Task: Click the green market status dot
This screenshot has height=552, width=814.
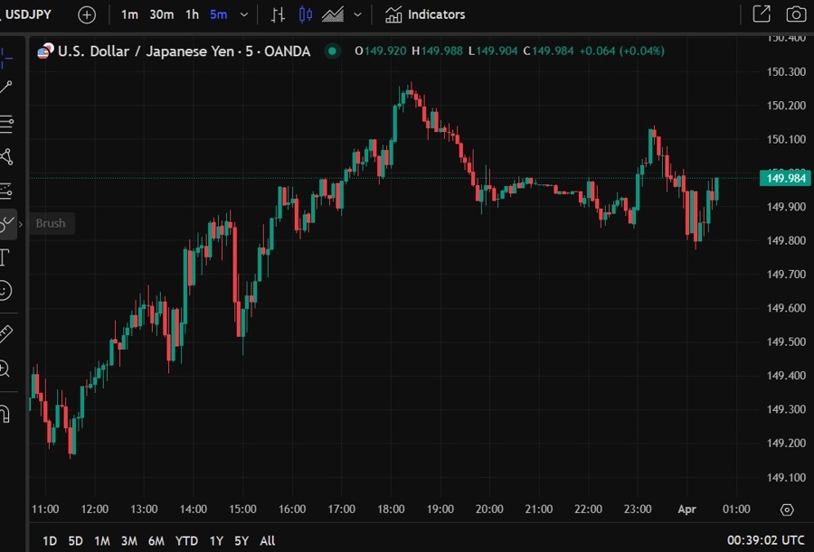Action: 332,51
